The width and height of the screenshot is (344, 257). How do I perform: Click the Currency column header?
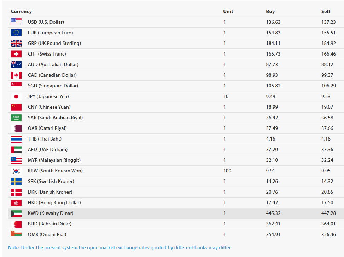(21, 11)
